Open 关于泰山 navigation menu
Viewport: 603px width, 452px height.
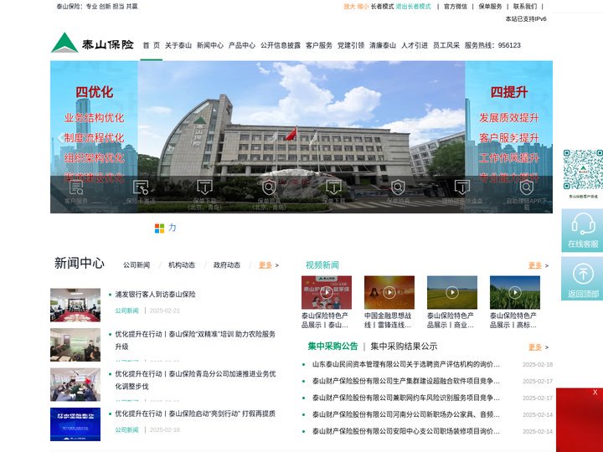tap(178, 45)
